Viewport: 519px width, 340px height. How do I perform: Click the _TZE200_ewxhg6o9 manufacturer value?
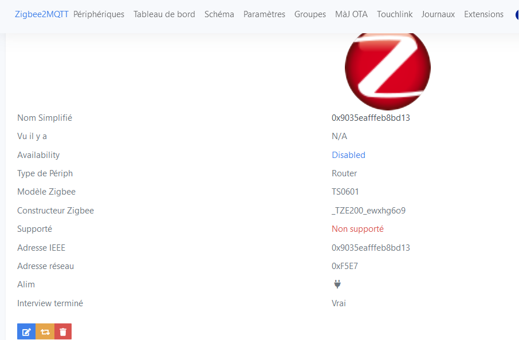tap(368, 211)
